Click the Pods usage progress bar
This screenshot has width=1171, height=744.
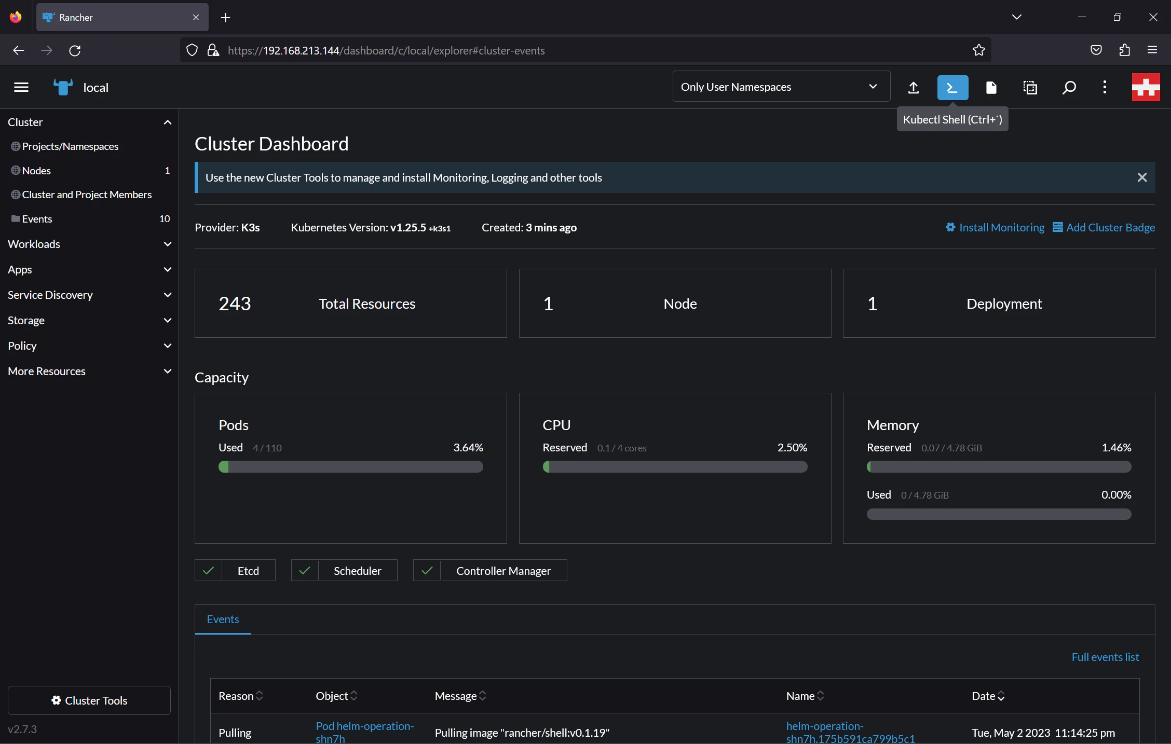[351, 467]
